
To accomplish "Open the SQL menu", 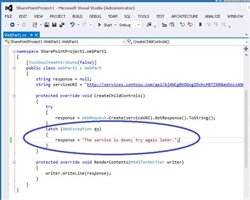I will tap(127, 16).
